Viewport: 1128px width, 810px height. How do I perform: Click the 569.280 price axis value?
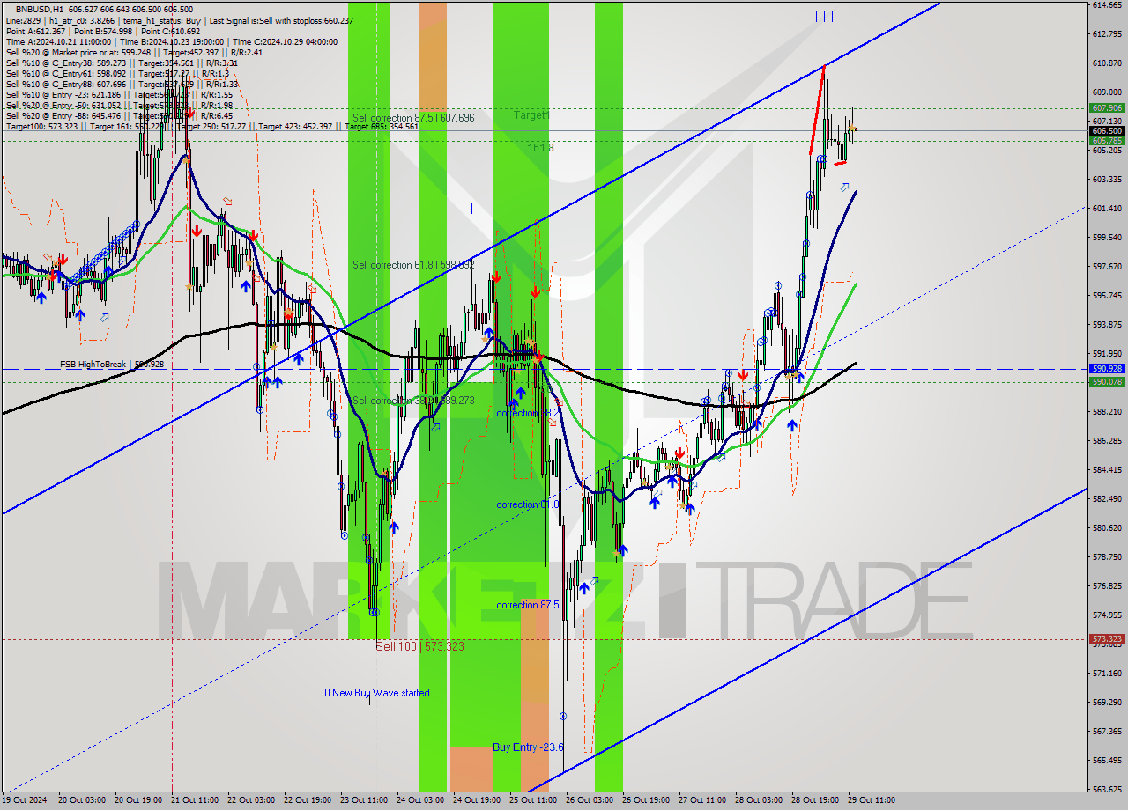1107,703
